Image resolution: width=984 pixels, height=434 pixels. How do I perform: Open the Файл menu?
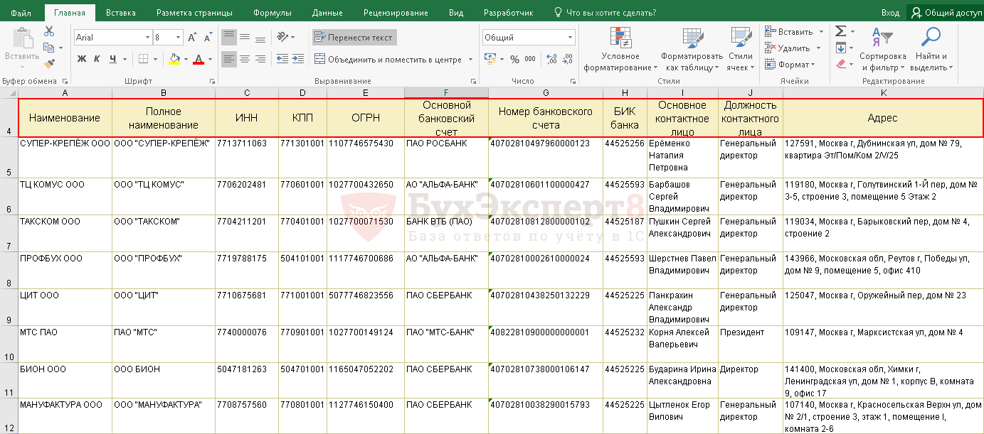pos(21,13)
